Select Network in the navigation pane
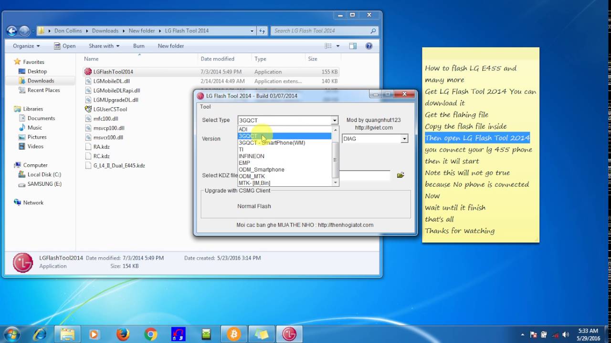Screen dimensions: 611x343 click(x=33, y=202)
